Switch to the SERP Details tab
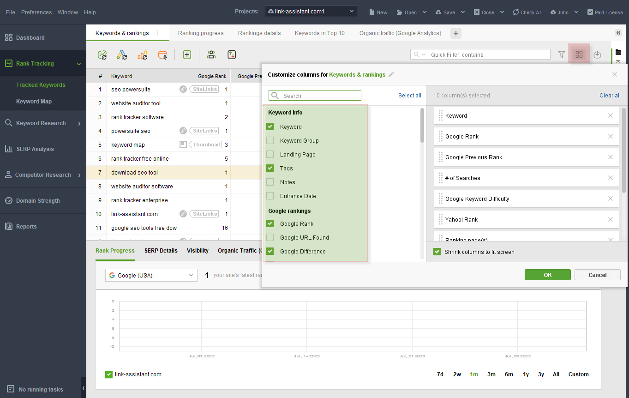 pyautogui.click(x=161, y=251)
